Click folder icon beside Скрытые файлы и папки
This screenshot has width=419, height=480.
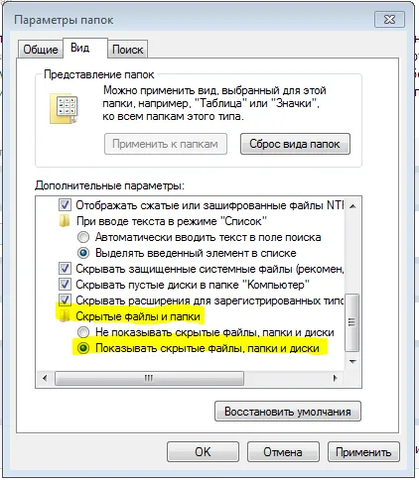coord(65,316)
